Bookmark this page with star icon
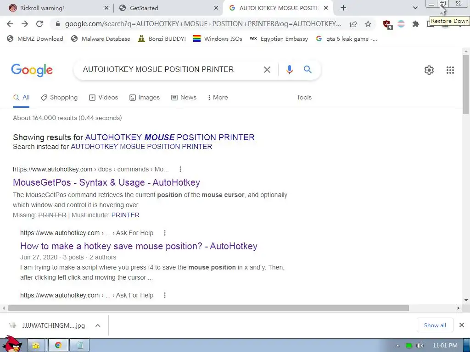The image size is (470, 352). pyautogui.click(x=368, y=24)
